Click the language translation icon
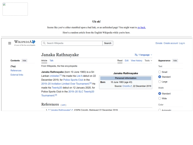This screenshot has width=193, height=145. (136, 55)
